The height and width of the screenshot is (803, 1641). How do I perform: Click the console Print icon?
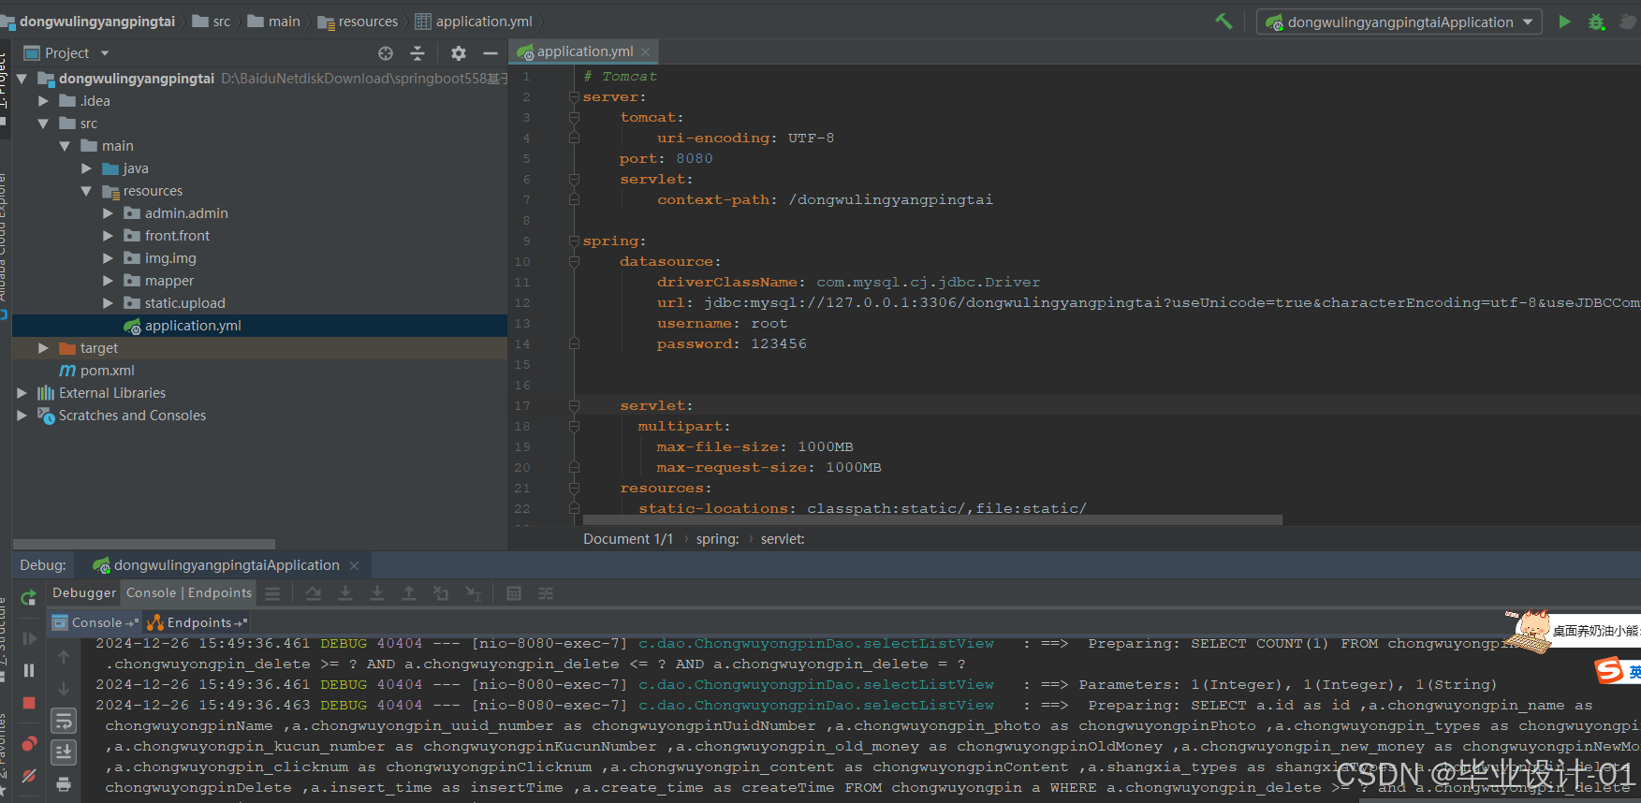64,783
